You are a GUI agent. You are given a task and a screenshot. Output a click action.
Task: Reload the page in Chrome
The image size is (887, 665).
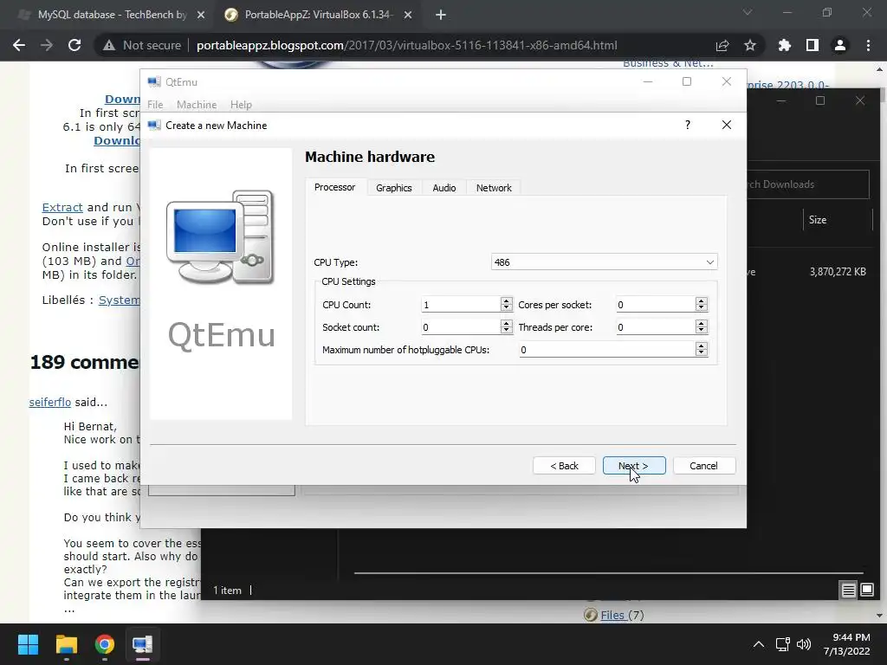[74, 45]
